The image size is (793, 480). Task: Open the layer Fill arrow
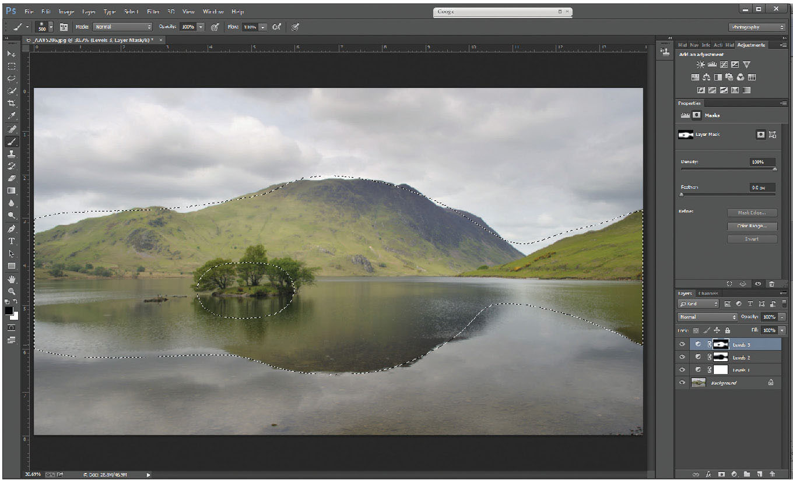click(782, 330)
